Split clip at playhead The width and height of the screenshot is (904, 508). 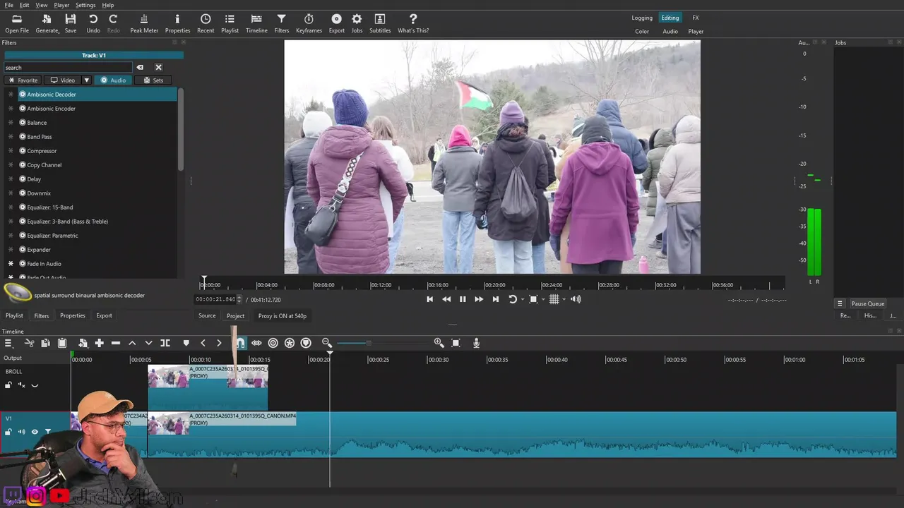(x=165, y=343)
